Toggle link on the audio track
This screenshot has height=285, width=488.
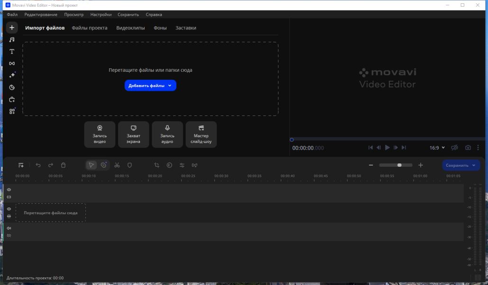coord(9,236)
